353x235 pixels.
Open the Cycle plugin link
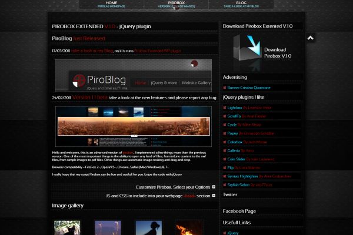[x=232, y=125]
